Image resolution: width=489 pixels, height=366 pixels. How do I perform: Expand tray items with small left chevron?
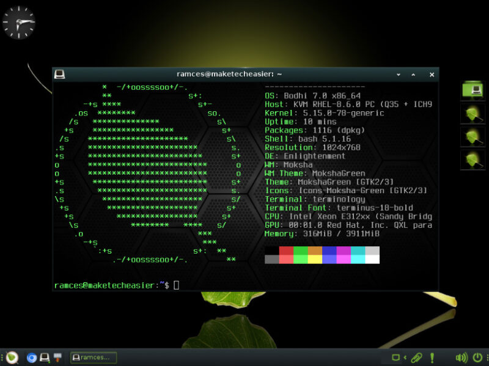tap(405, 358)
